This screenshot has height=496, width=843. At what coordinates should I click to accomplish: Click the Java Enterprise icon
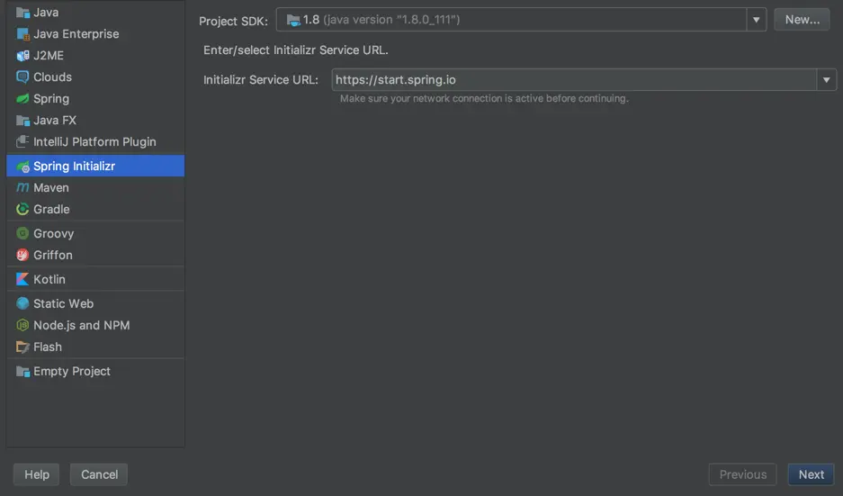tap(22, 34)
